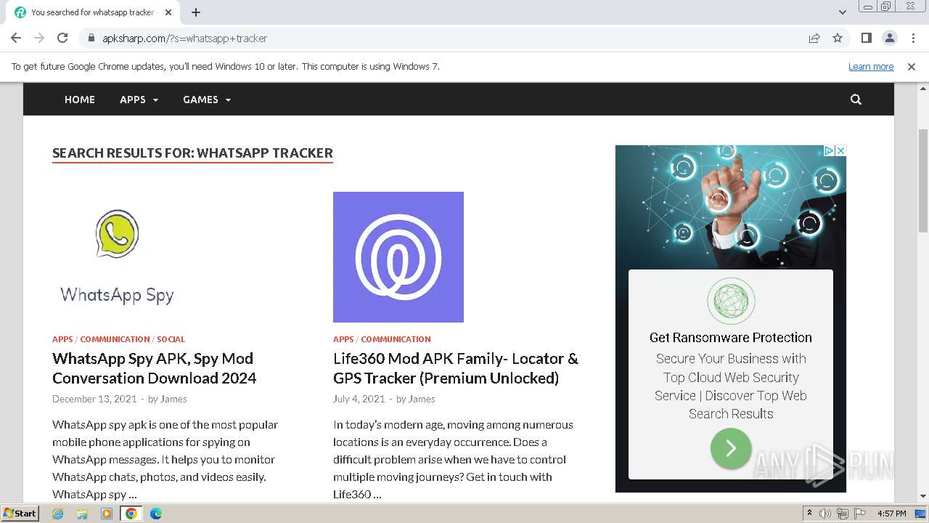Launch Internet Explorer from the taskbar
Viewport: 929px width, 523px height.
tap(57, 514)
